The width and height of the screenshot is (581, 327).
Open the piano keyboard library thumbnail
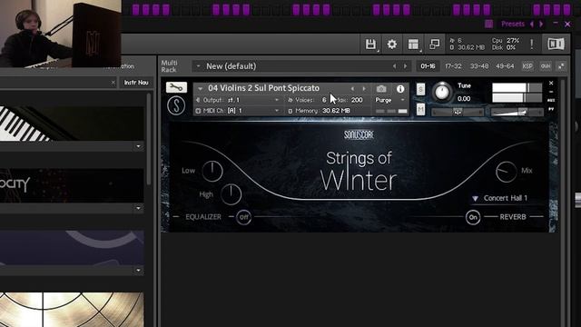click(x=72, y=124)
